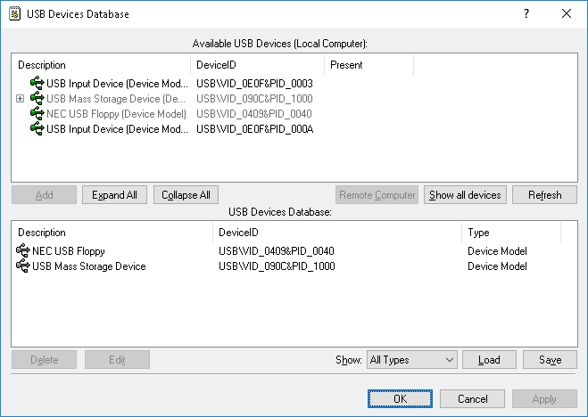Load a USB devices database file
The height and width of the screenshot is (417, 588).
(x=489, y=360)
